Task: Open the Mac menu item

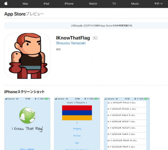Action: click(25, 4)
